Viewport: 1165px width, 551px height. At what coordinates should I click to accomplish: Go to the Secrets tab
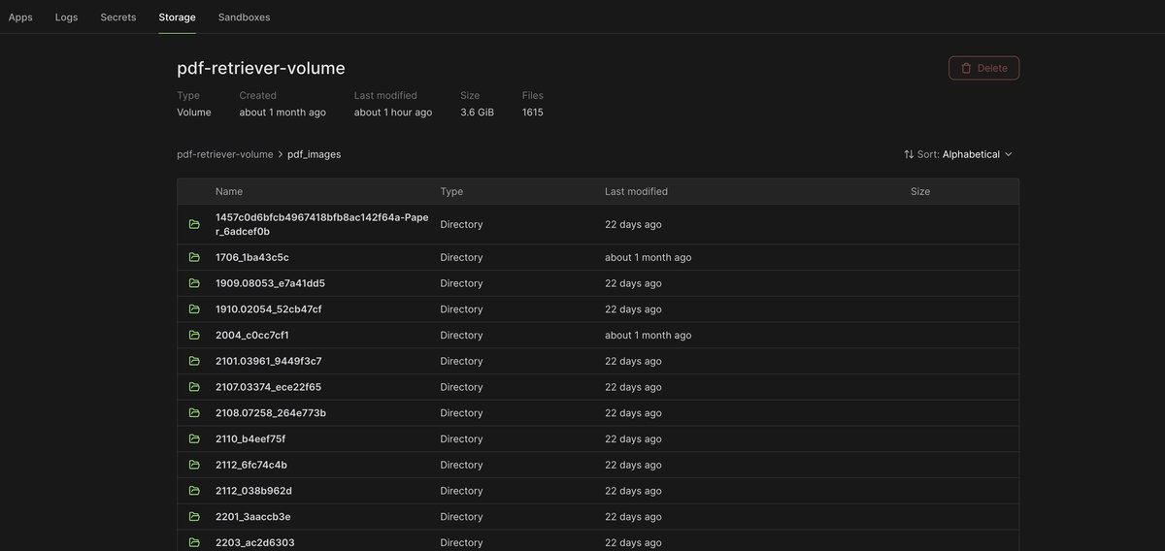click(x=118, y=17)
